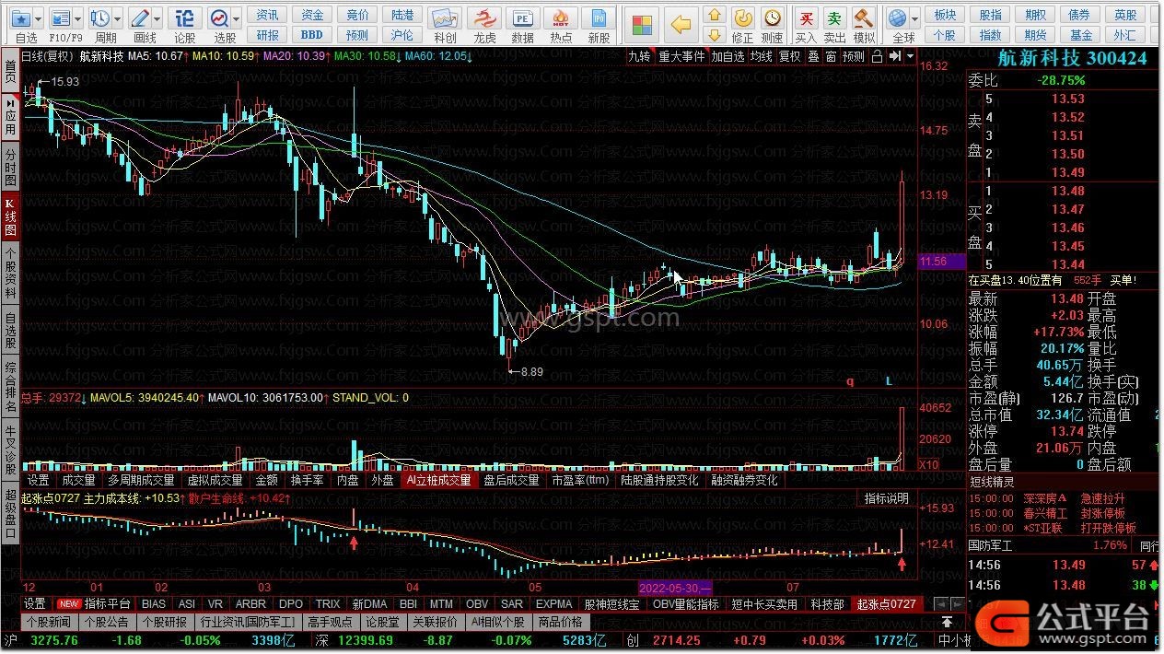Screen dimensions: 1164x654
Task: Click the 修正 data correction icon
Action: click(x=742, y=18)
